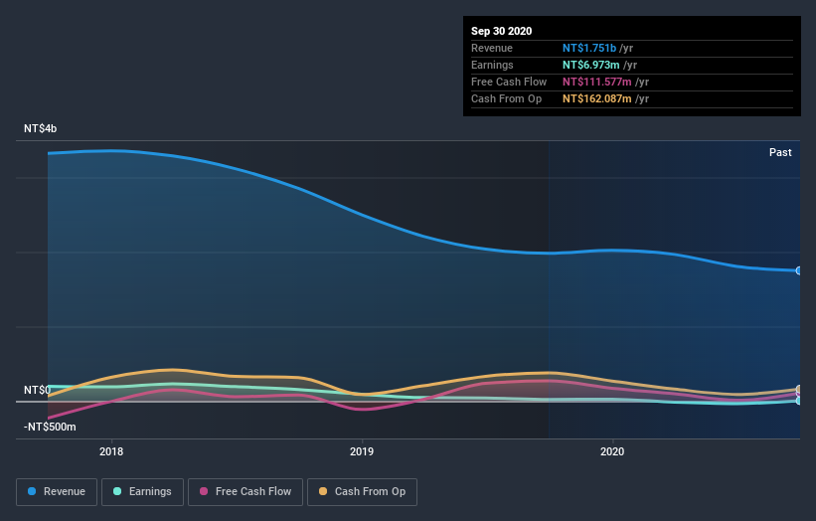Screen dimensions: 816x521
Task: Click the orange dot in Cash From Op legend
Action: 323,491
